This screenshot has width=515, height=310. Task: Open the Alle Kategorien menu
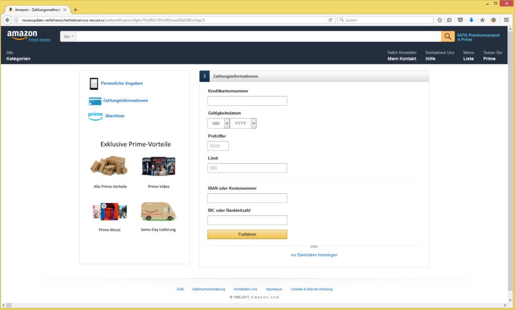18,55
